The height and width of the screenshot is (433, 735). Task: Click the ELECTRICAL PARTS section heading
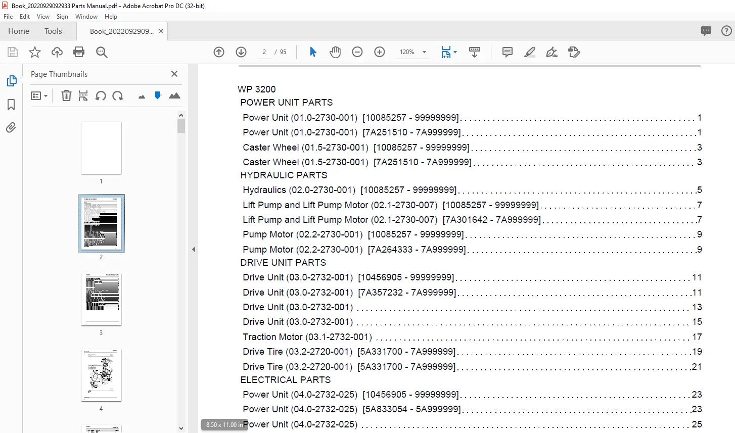click(x=286, y=380)
